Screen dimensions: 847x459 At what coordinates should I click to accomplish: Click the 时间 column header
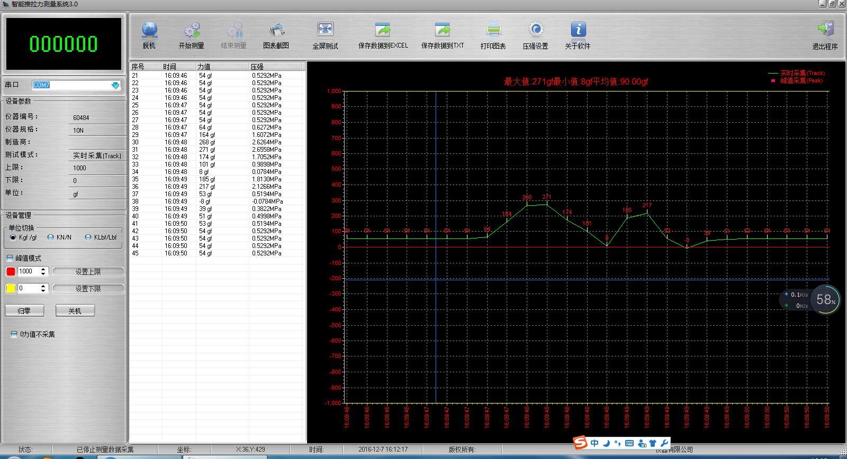click(178, 67)
